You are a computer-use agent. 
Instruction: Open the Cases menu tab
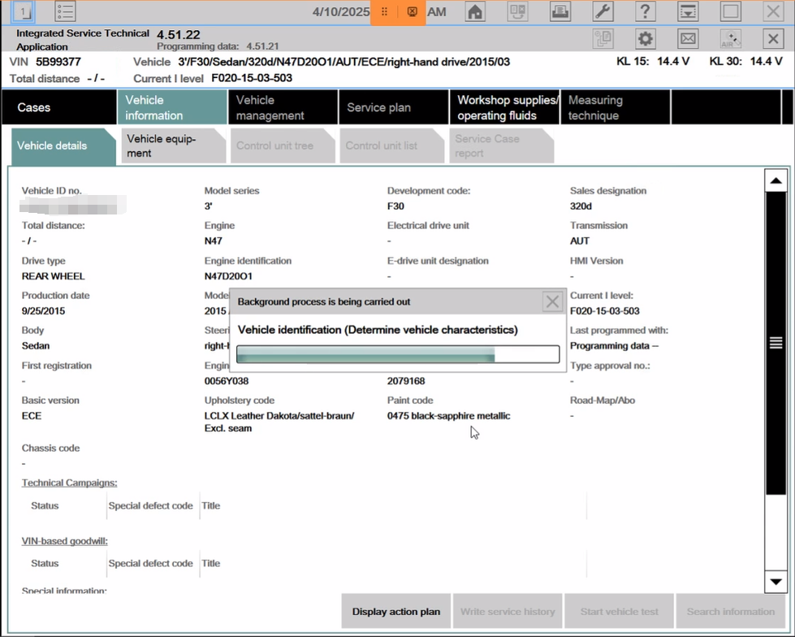[x=34, y=107]
